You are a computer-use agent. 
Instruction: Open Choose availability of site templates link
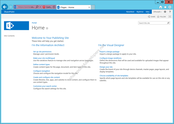[x=114, y=76]
